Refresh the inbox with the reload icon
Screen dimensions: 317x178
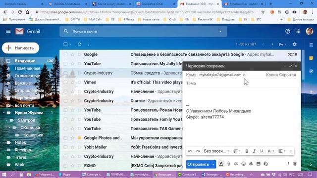point(79,44)
